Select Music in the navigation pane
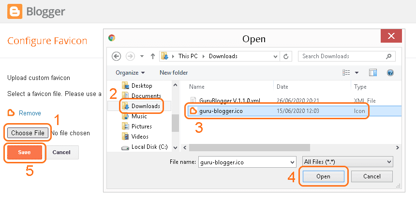Viewport: 416px width, 206px height. 134,116
